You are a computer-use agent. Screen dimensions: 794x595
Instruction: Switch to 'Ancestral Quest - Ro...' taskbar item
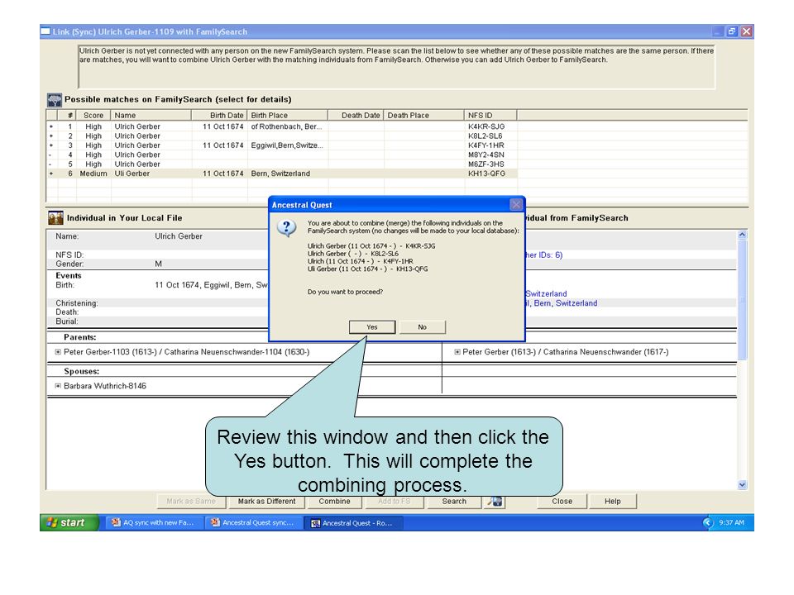352,523
